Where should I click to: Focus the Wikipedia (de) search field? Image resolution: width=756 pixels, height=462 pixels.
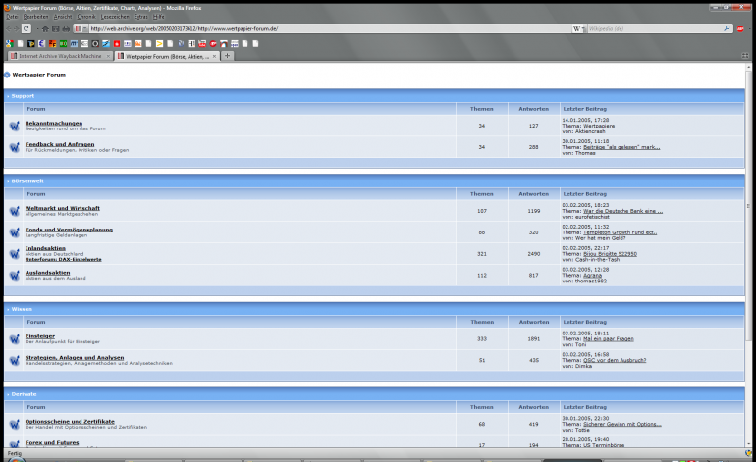(654, 28)
